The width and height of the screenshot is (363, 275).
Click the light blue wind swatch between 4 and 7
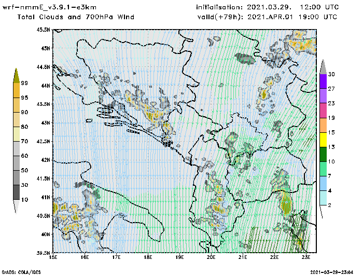[323, 183]
